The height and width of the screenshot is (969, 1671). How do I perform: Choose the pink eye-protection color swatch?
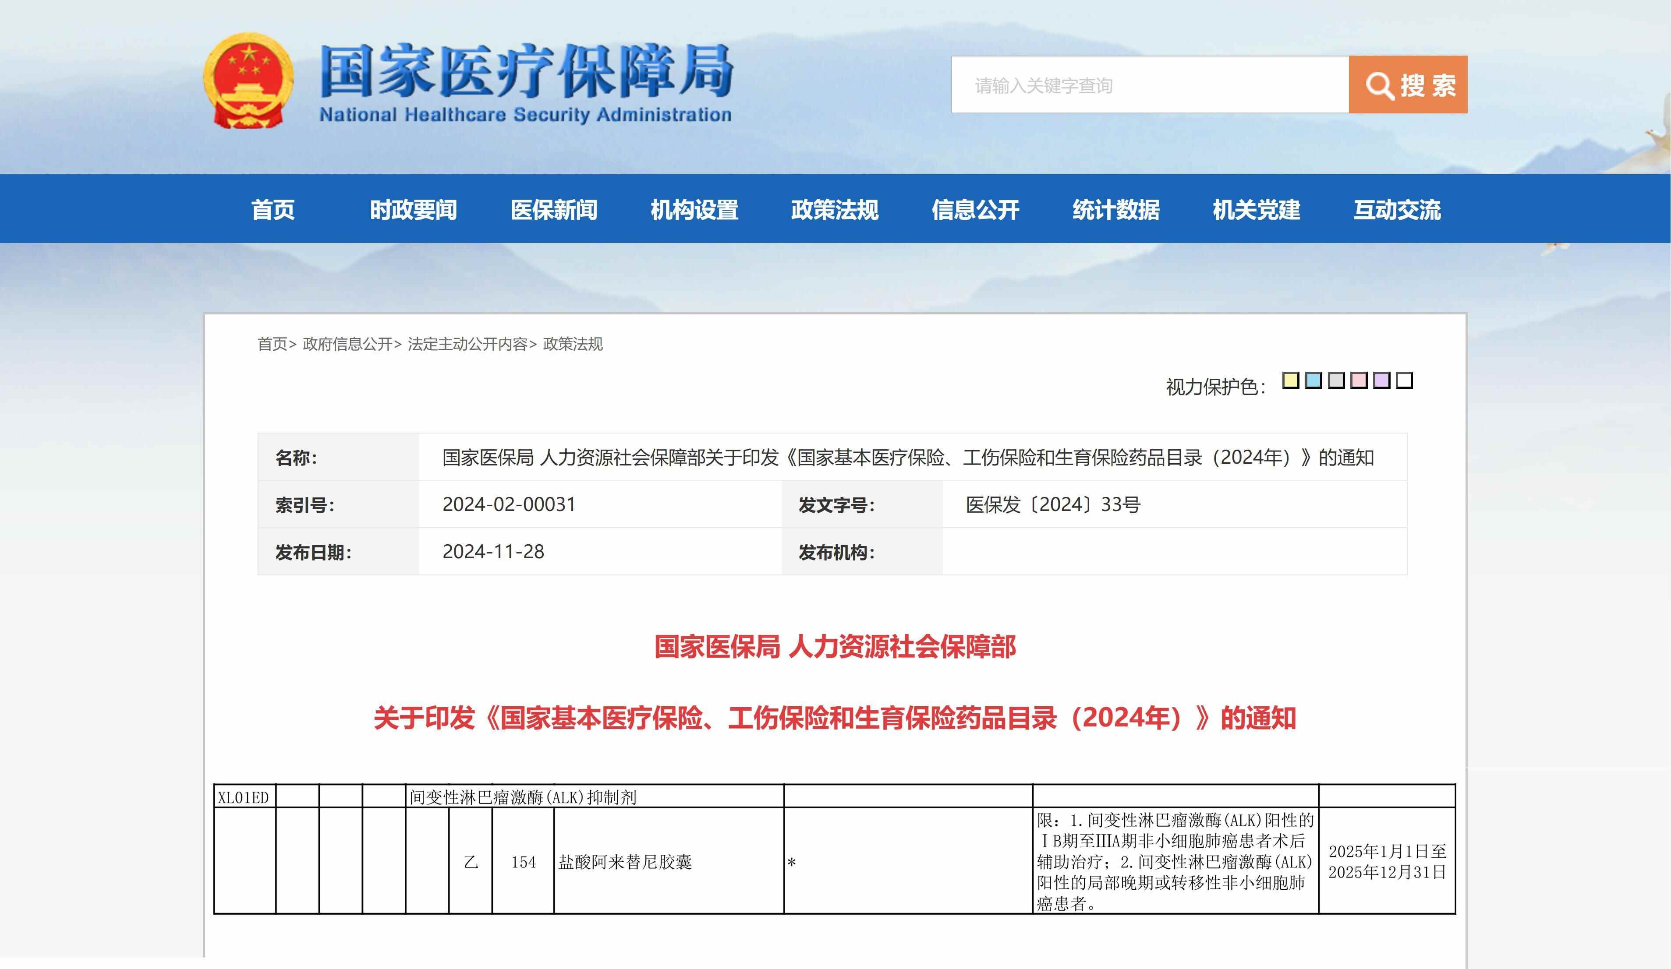1359,381
